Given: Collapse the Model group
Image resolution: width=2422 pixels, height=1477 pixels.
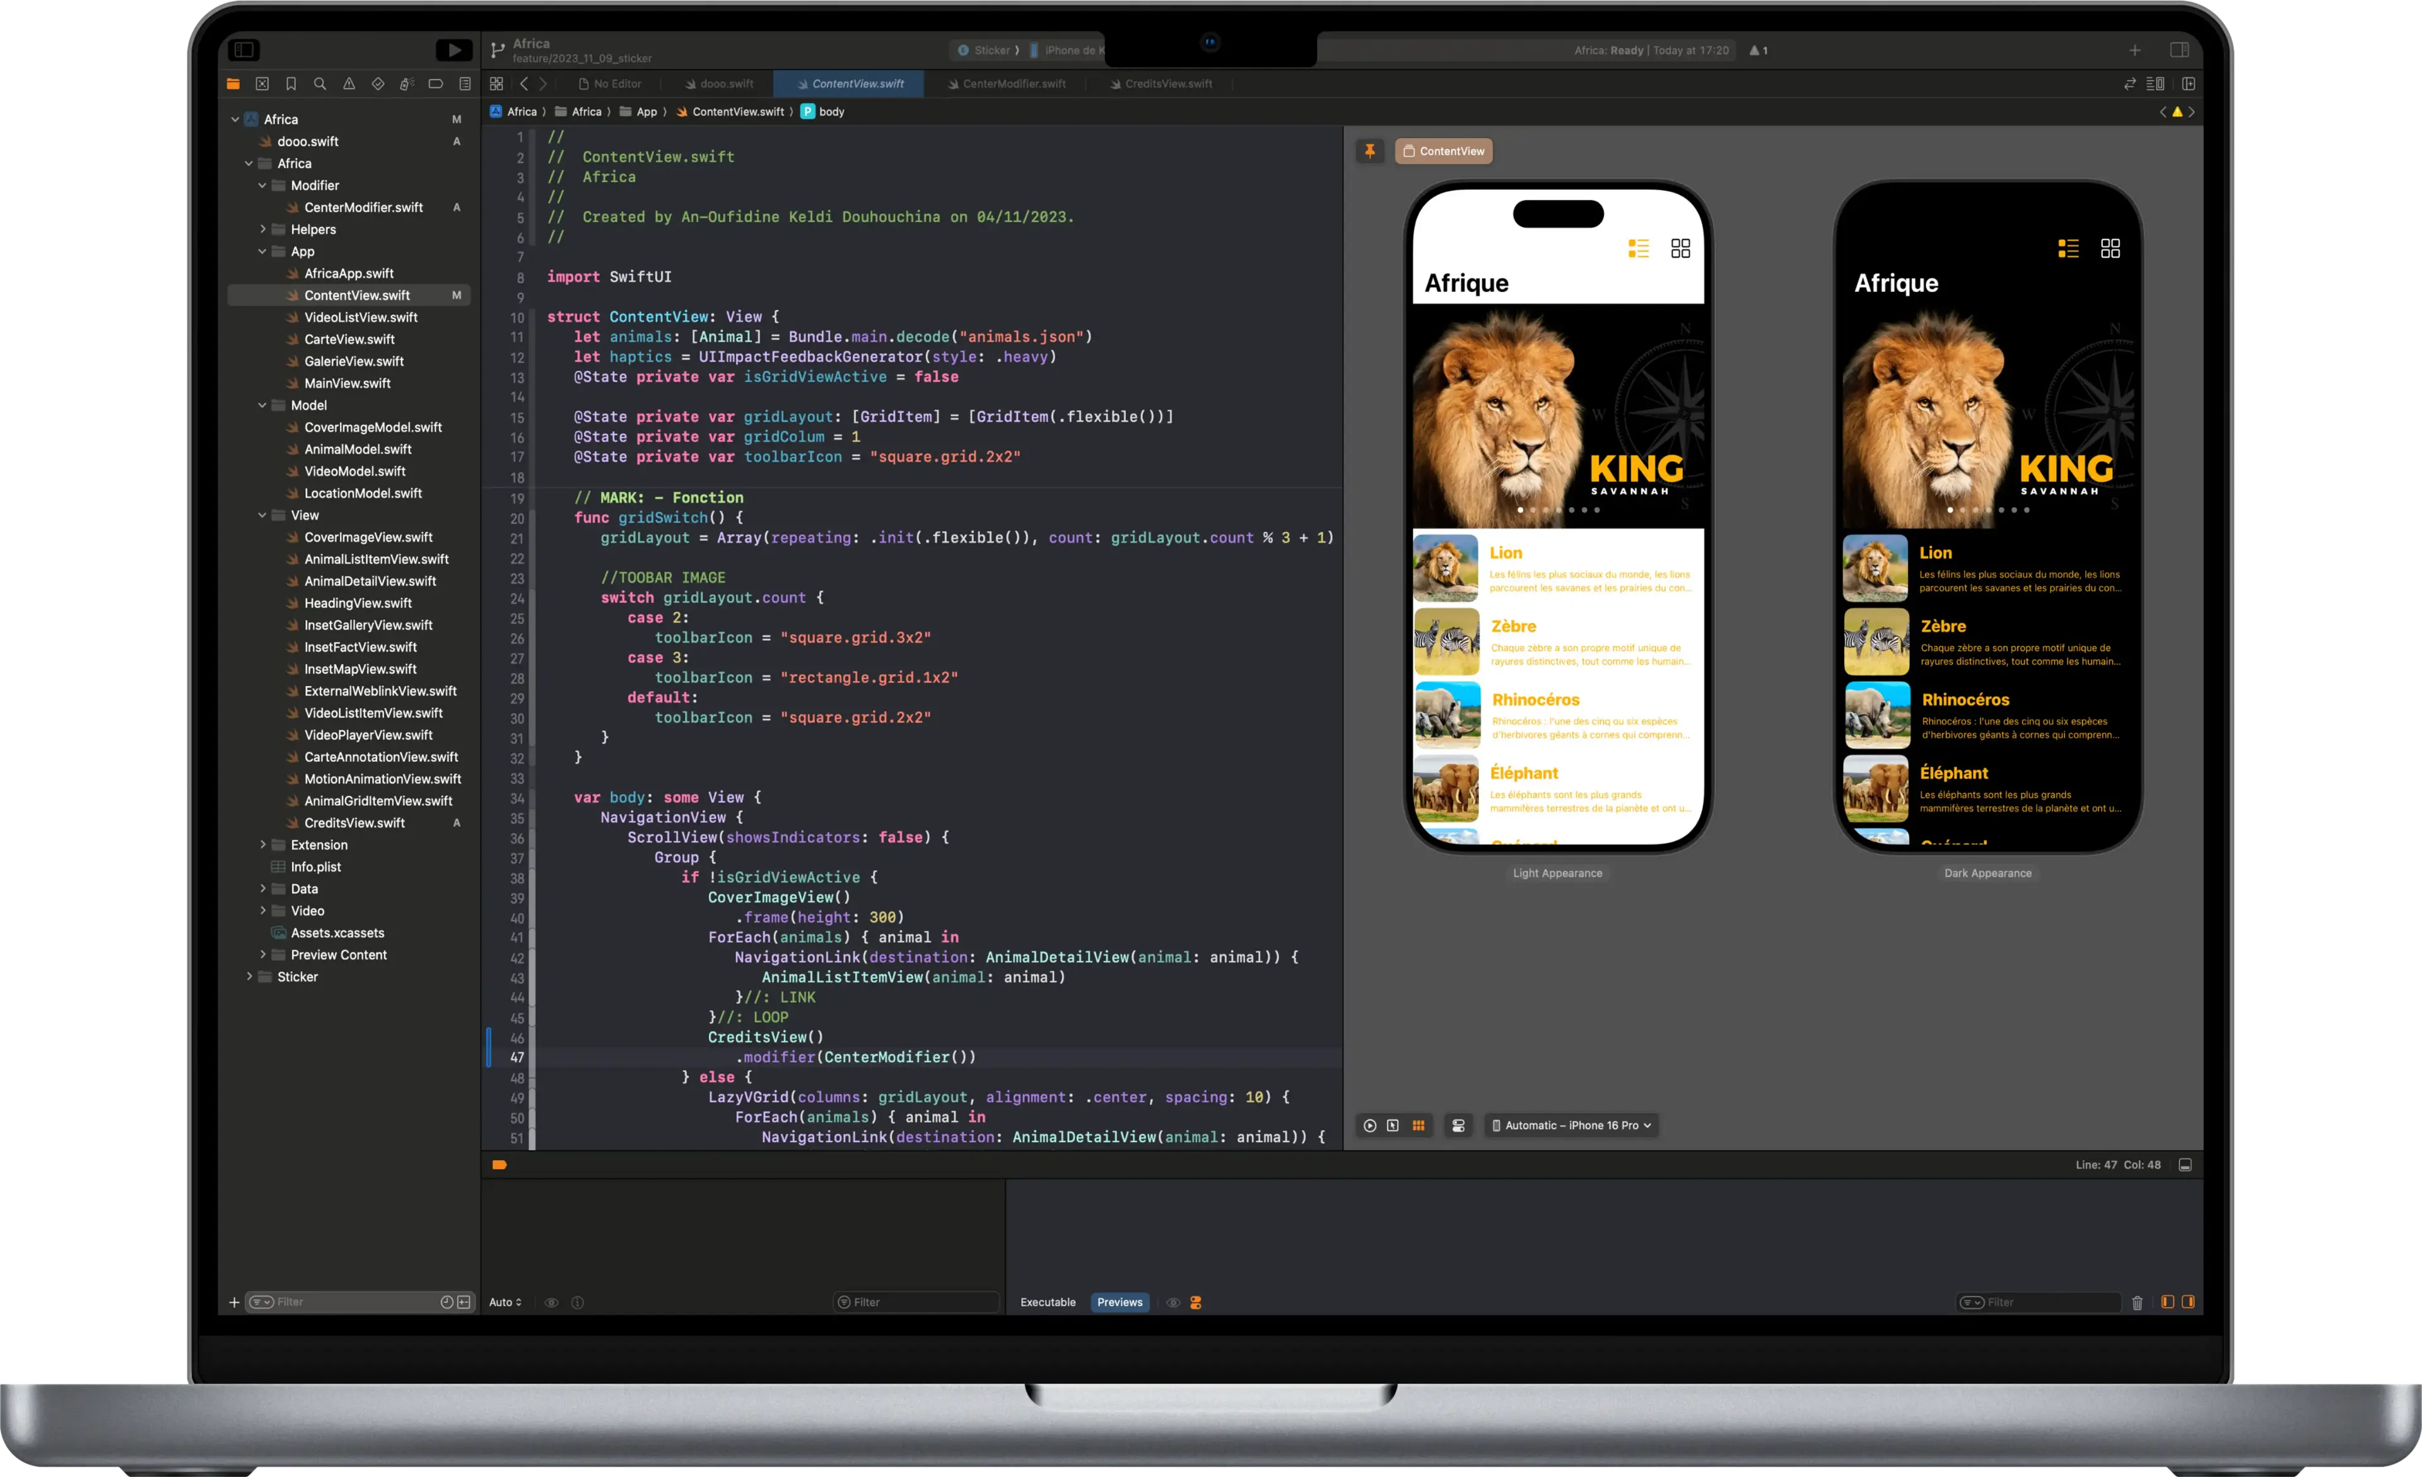Looking at the screenshot, I should click(x=262, y=405).
